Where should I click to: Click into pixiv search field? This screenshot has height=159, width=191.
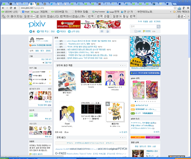(x=143, y=27)
